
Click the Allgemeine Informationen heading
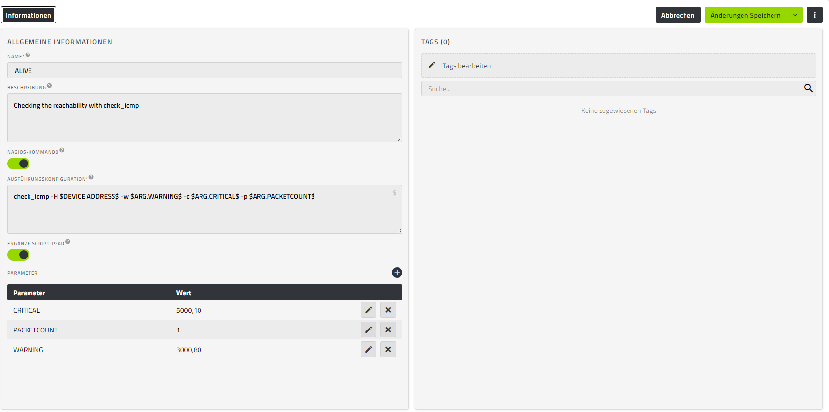59,42
